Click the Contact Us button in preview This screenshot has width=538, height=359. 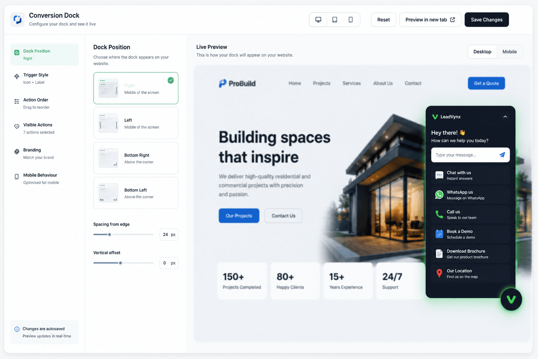[283, 216]
